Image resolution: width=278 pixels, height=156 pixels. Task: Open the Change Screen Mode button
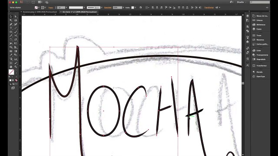click(13, 88)
